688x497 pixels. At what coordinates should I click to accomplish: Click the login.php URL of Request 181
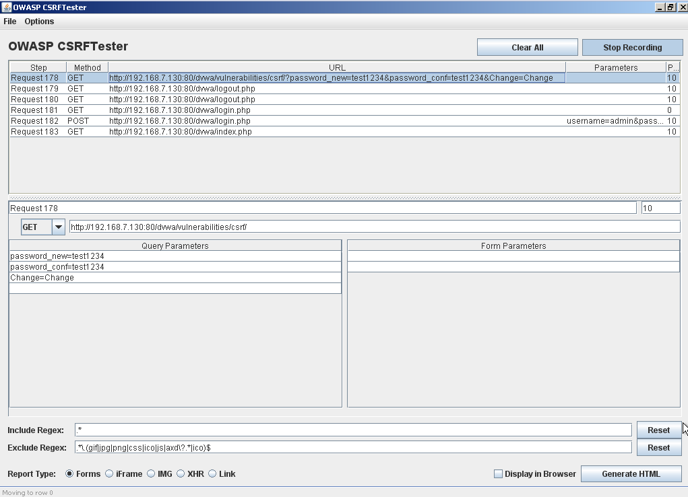click(337, 110)
